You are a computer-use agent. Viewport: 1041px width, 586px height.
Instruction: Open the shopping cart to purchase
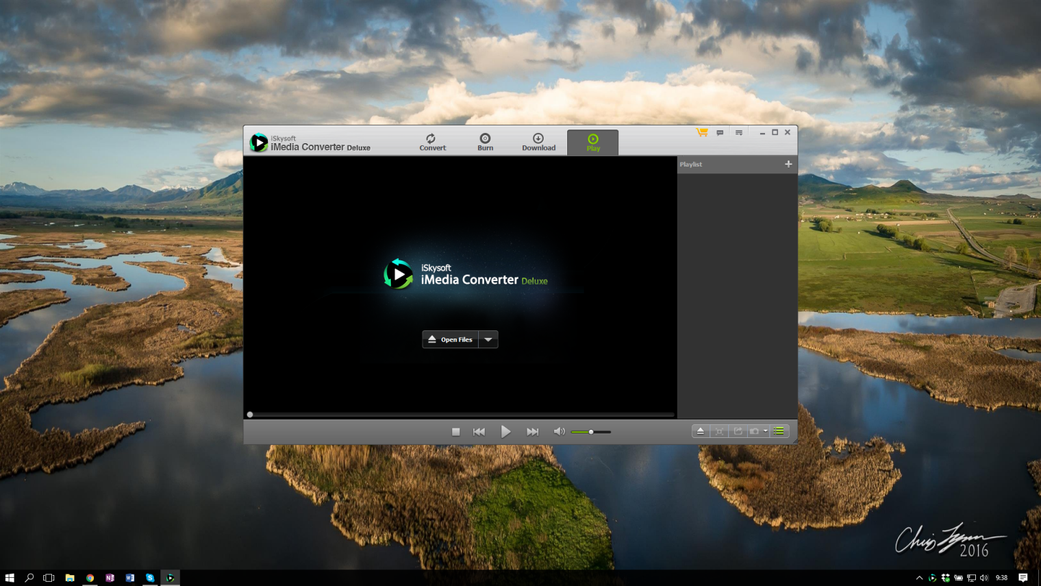tap(702, 132)
